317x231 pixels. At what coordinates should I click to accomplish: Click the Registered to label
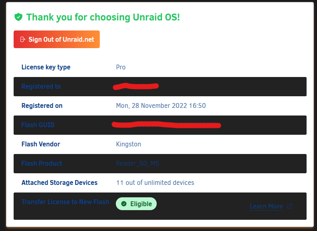[x=41, y=86]
